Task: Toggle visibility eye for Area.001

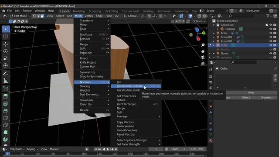Action: (x=271, y=37)
